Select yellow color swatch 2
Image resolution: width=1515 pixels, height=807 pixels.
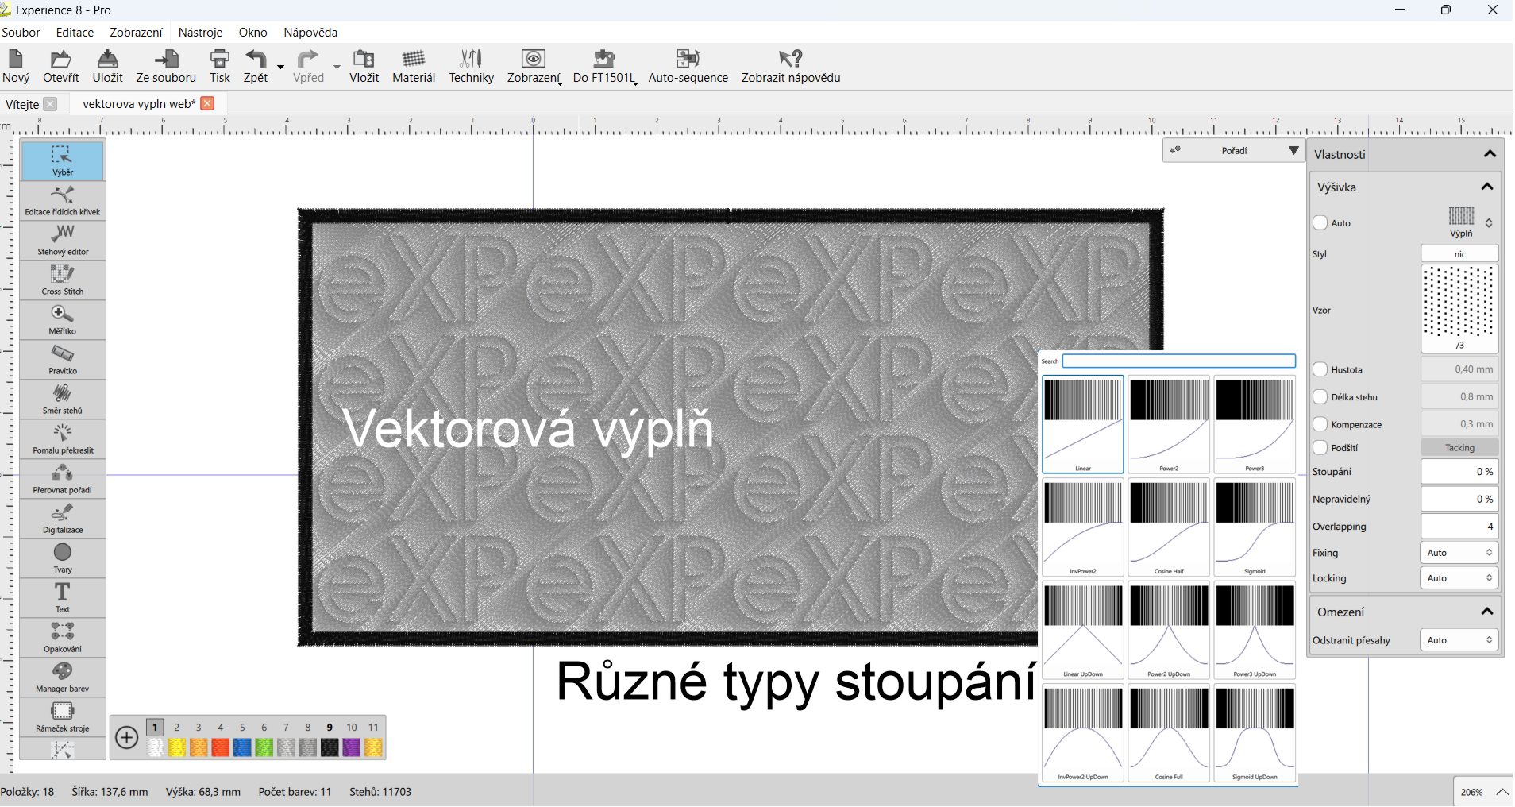point(177,747)
